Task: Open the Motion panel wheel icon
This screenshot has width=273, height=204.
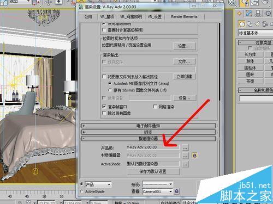Action: click(x=268, y=13)
